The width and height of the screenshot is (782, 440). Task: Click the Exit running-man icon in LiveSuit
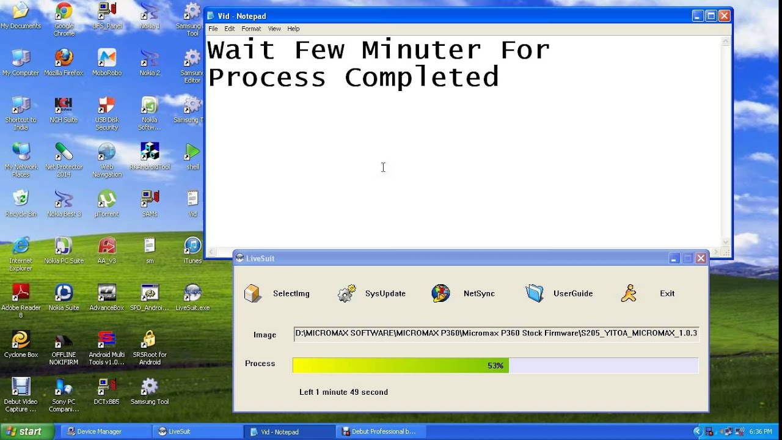pyautogui.click(x=629, y=293)
